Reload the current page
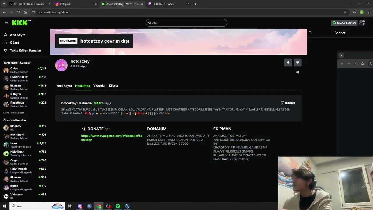 [18, 12]
